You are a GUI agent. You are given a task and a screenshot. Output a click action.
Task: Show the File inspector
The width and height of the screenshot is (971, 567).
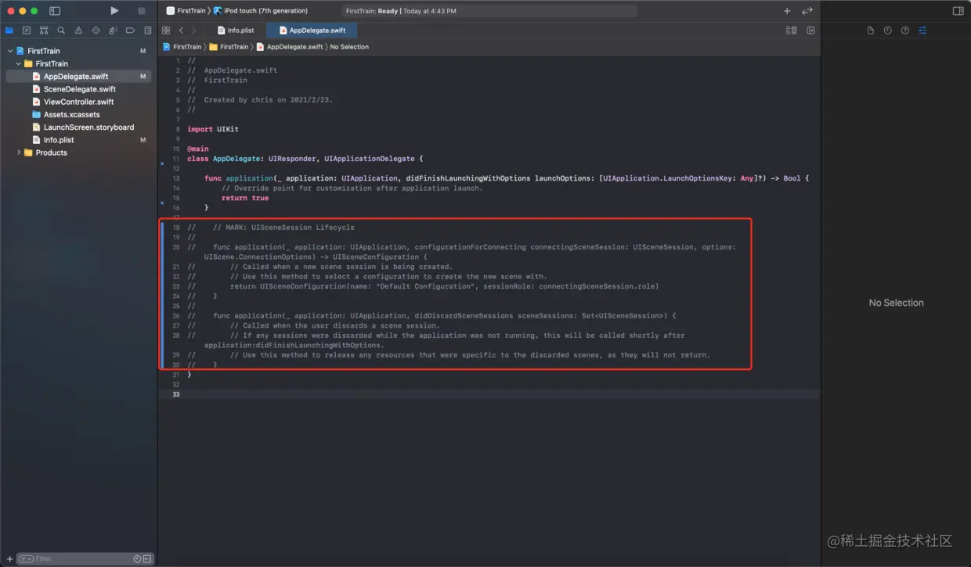coord(870,31)
